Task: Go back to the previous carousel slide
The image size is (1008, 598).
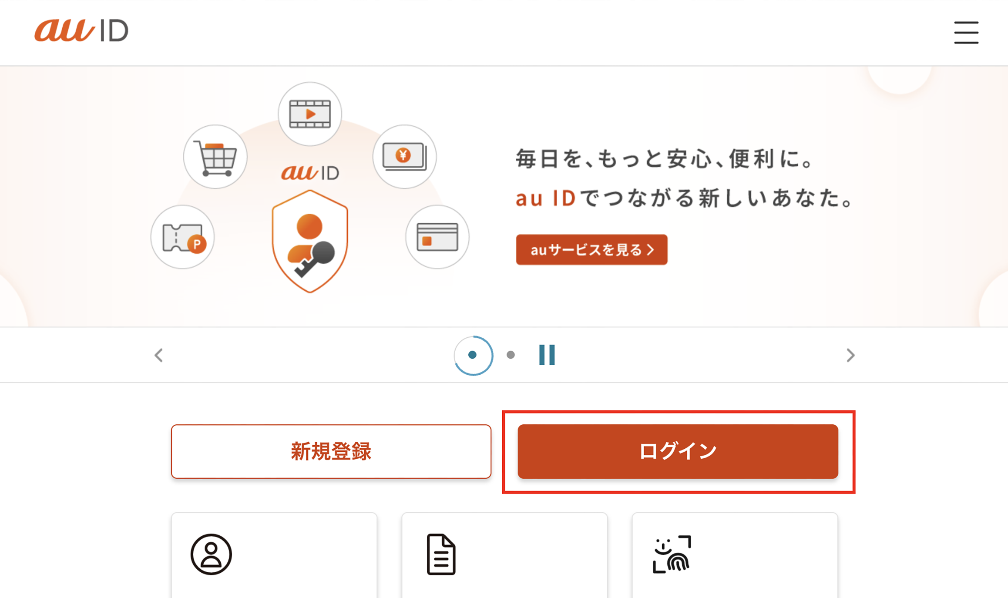Action: [158, 355]
